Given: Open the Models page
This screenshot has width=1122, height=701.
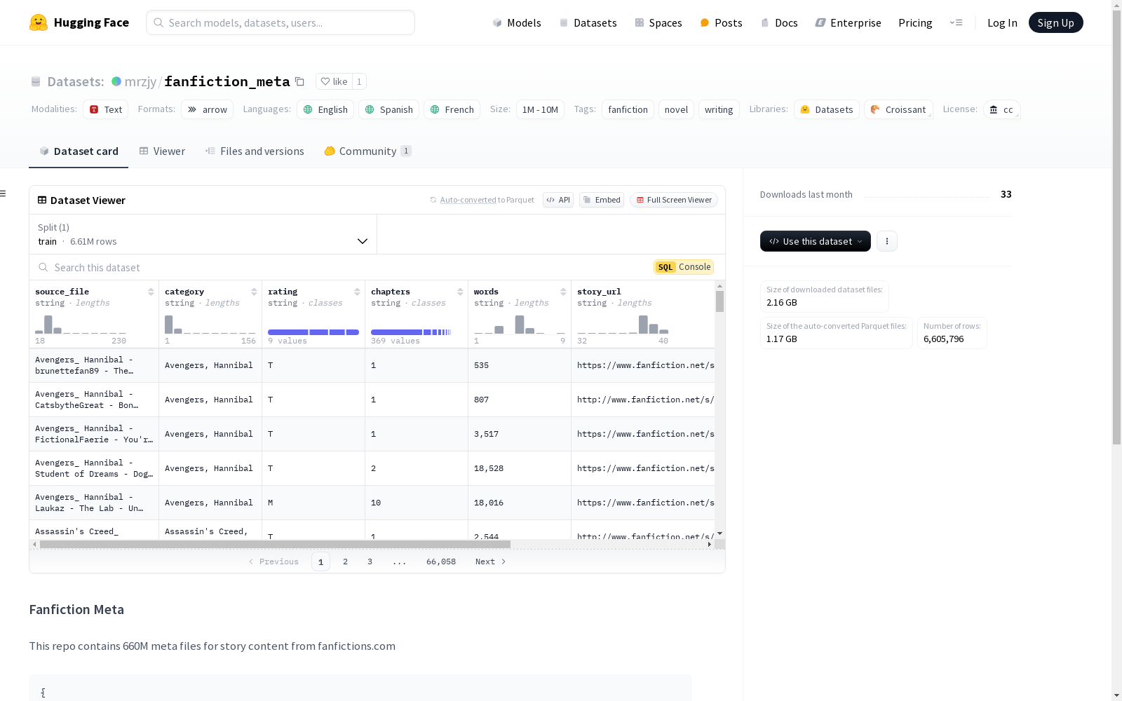Looking at the screenshot, I should coord(517,22).
